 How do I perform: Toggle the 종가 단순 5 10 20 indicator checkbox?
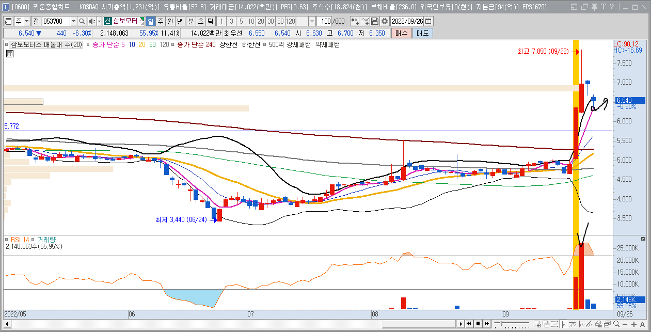point(89,45)
